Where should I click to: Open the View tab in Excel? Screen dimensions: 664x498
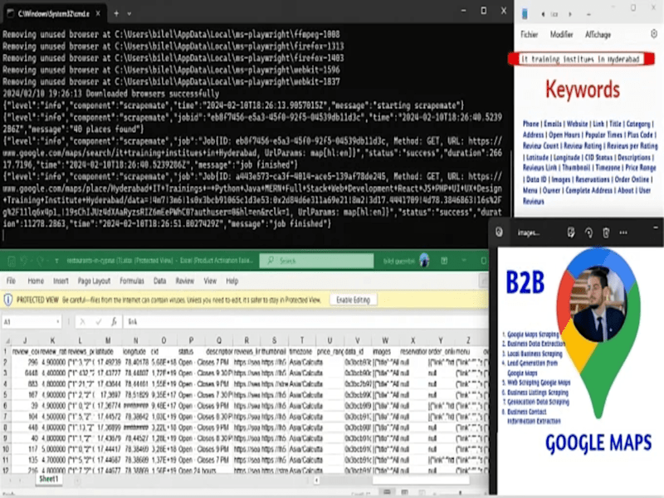[x=210, y=281]
